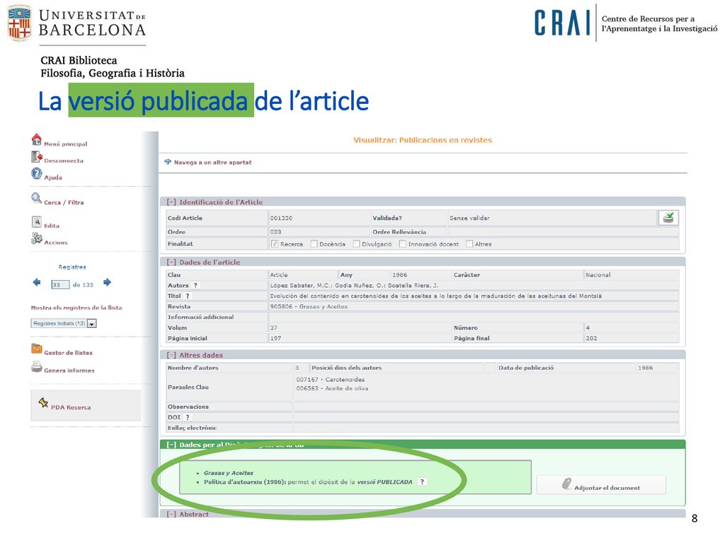Click the Desconnecta menu link
Screen dimensions: 725x543
(64, 160)
